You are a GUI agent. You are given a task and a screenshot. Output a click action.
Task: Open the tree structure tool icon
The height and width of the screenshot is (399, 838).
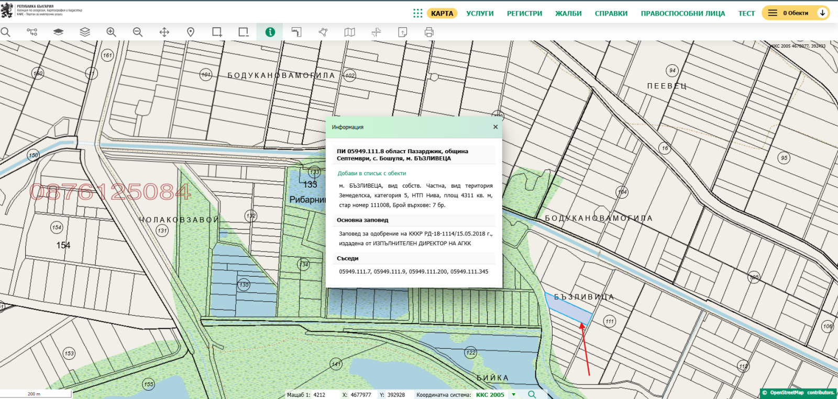point(32,32)
